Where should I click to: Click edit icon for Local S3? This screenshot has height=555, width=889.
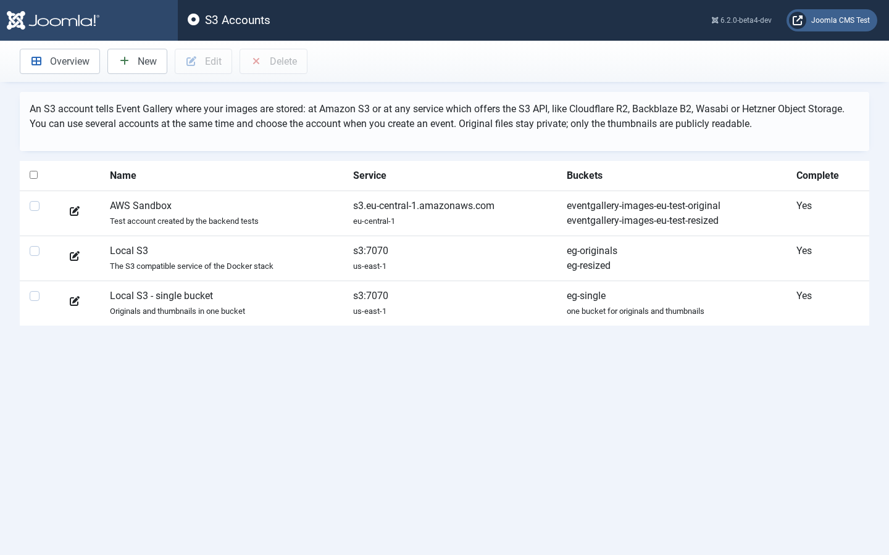pyautogui.click(x=75, y=256)
